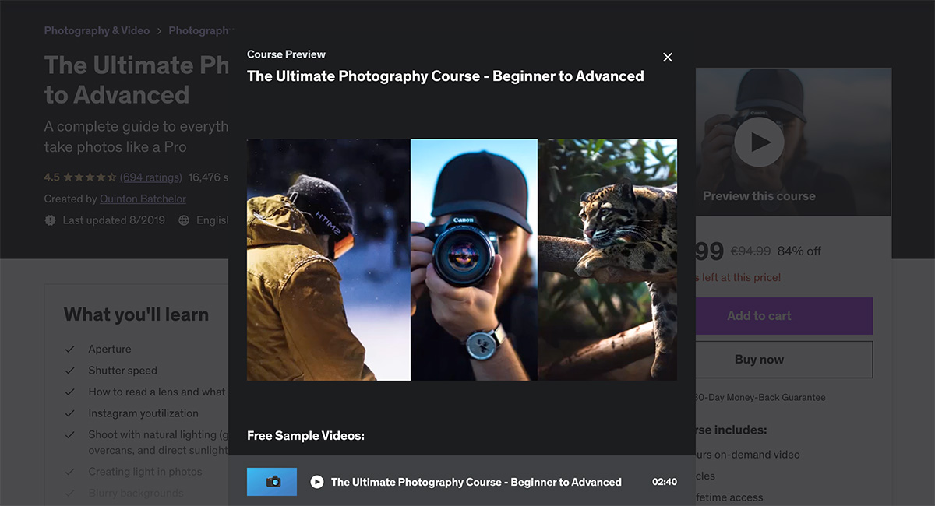Viewport: 935px width, 506px height.
Task: Click the 'Free Sample Videos:' heading
Action: point(305,436)
